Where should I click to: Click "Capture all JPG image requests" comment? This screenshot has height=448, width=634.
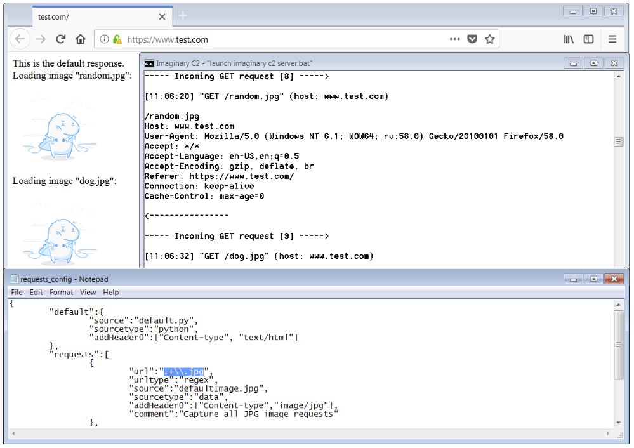click(x=259, y=414)
